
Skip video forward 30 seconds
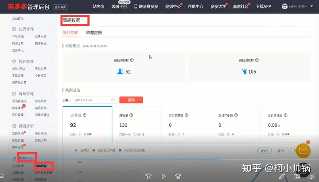coord(178,177)
